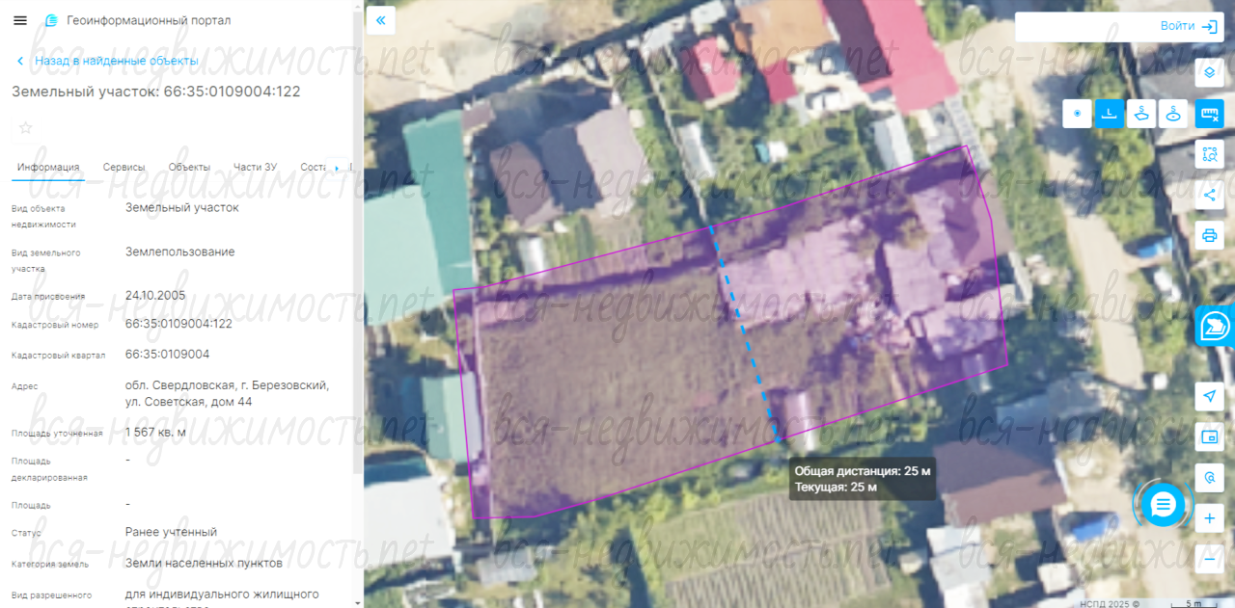Click the share map icon
1235x608 pixels.
(x=1209, y=195)
